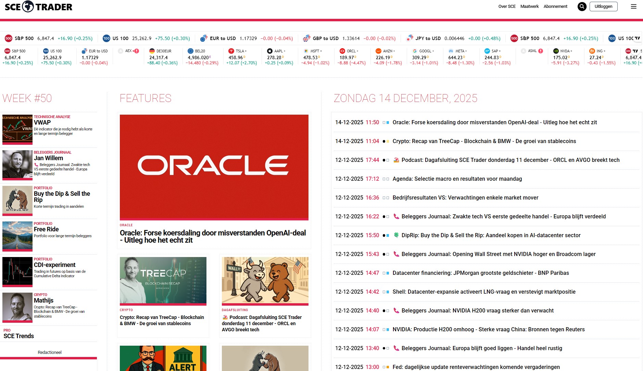This screenshot has height=371, width=643.
Task: Open the Buy the Dip & Sell the Rip portfolio title
Action: 62,197
